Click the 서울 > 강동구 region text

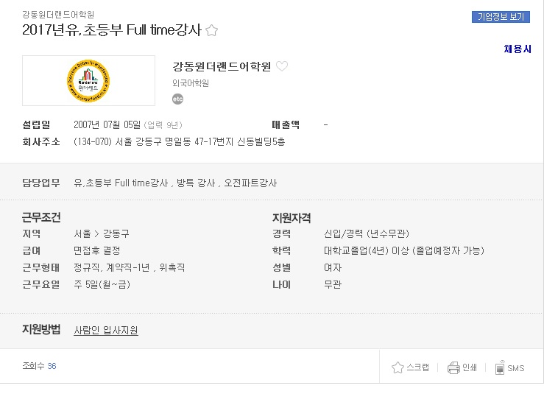102,233
